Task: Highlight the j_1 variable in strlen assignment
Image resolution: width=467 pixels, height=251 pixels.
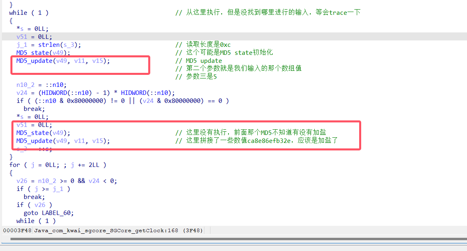Action: pos(21,45)
